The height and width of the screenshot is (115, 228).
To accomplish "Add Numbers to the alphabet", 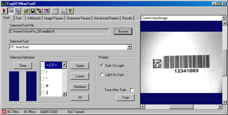I will coord(80,87).
